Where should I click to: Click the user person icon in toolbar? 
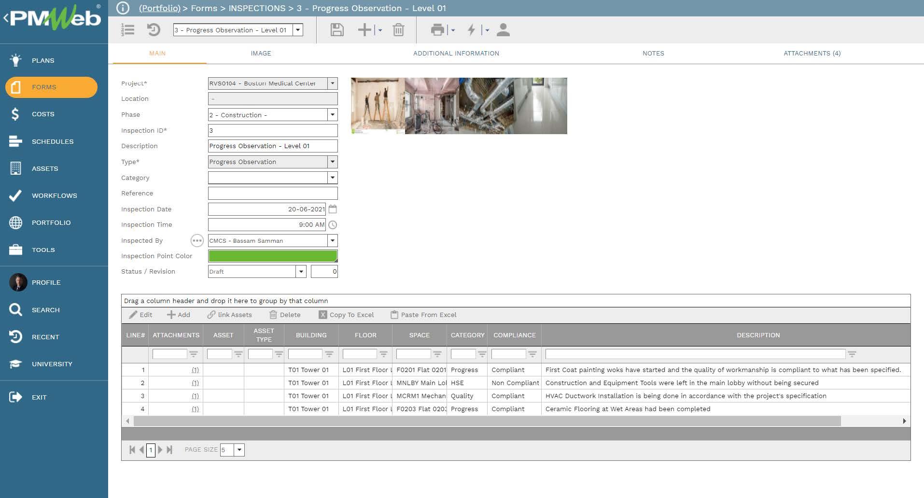(x=503, y=30)
